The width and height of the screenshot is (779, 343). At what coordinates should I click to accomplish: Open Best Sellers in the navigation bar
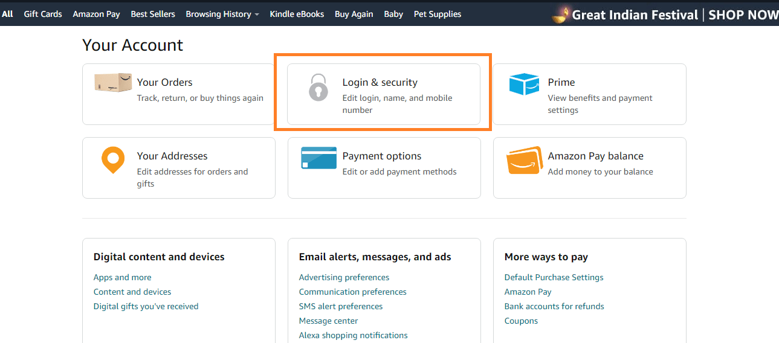click(153, 14)
